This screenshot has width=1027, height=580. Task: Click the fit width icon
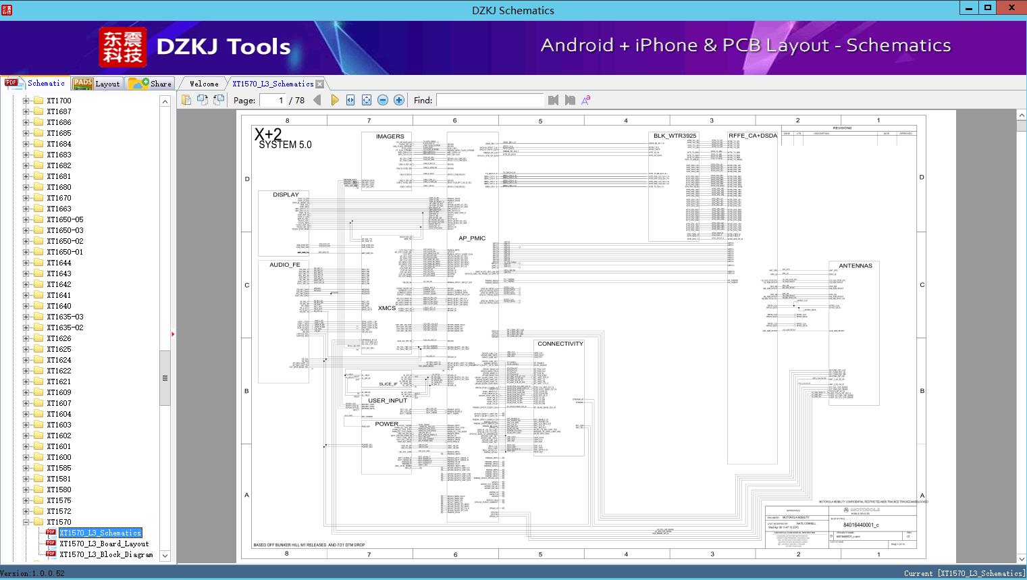(x=350, y=100)
